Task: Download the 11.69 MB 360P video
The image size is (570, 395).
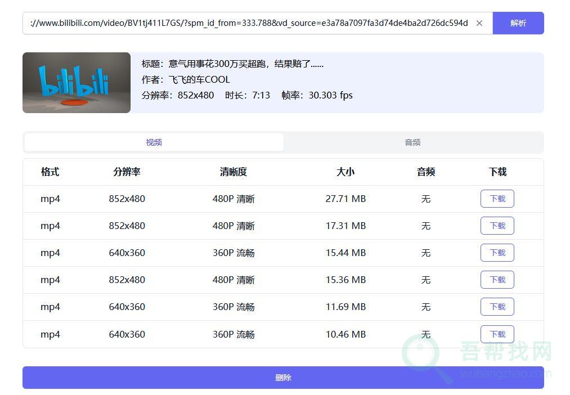Action: tap(497, 307)
